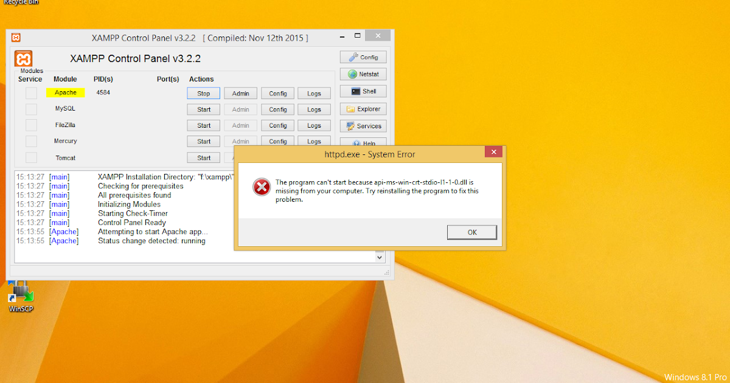Start the MySQL module
This screenshot has width=730, height=383.
[204, 109]
